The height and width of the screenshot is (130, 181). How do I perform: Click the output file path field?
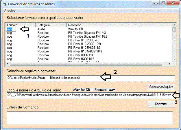coord(91,95)
